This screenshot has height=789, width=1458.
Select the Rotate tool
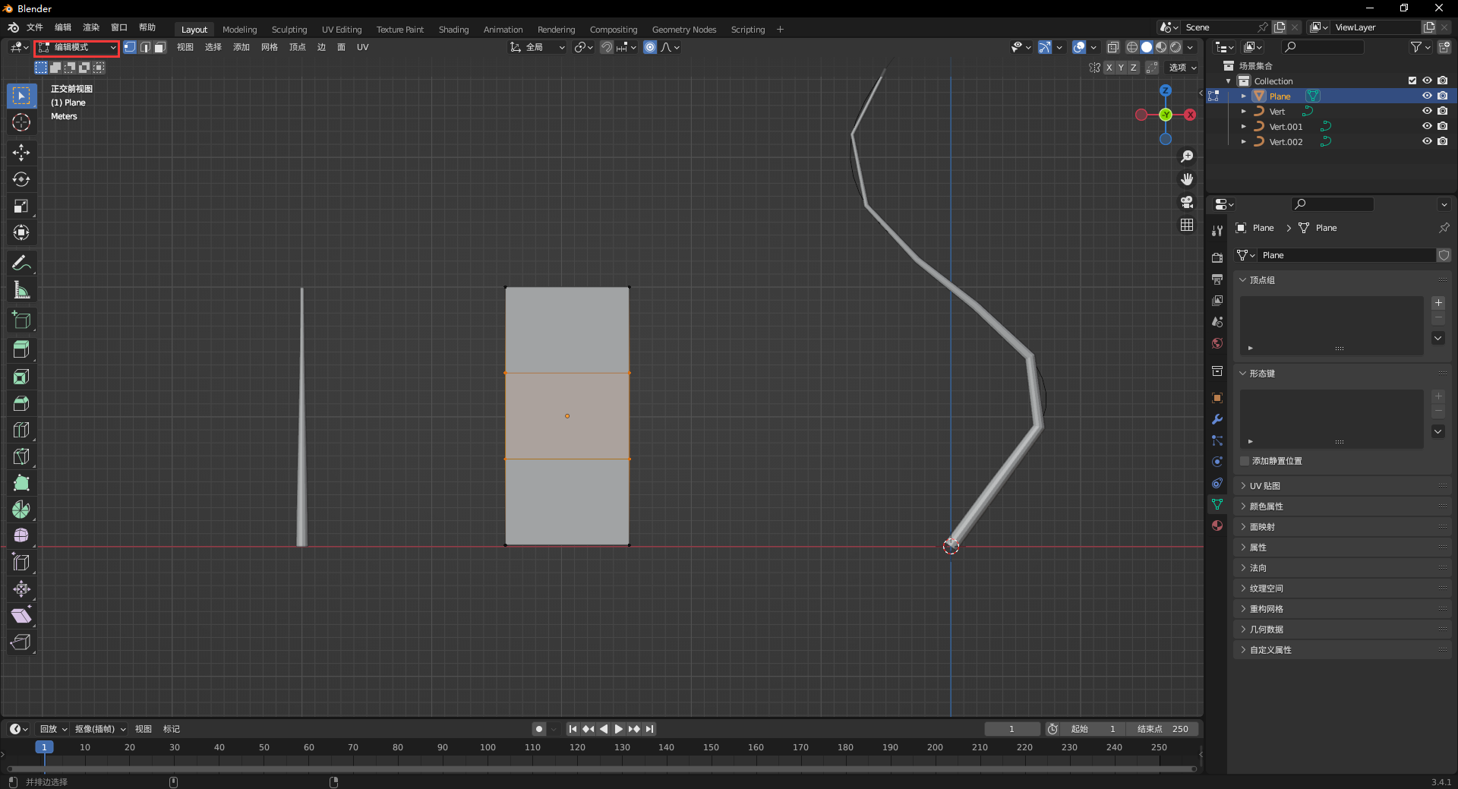point(21,179)
